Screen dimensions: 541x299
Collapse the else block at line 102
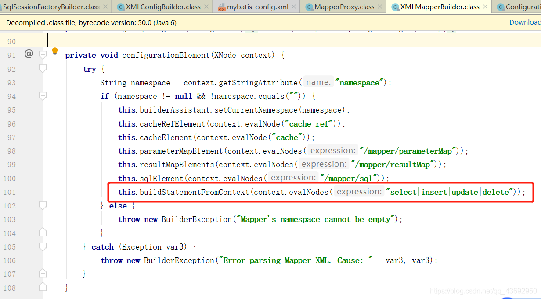point(43,205)
